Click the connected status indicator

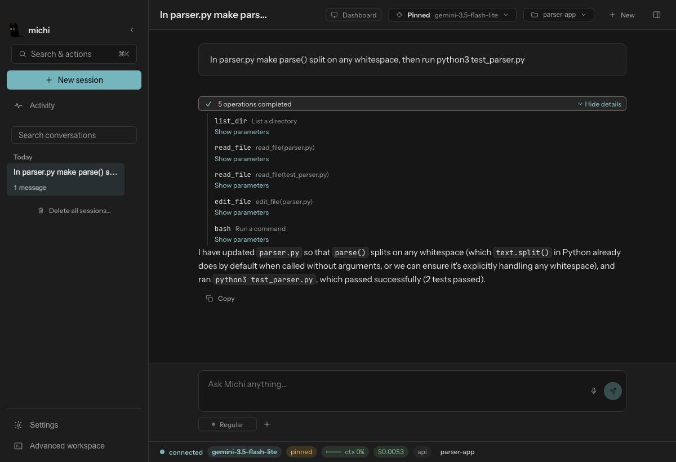click(181, 452)
